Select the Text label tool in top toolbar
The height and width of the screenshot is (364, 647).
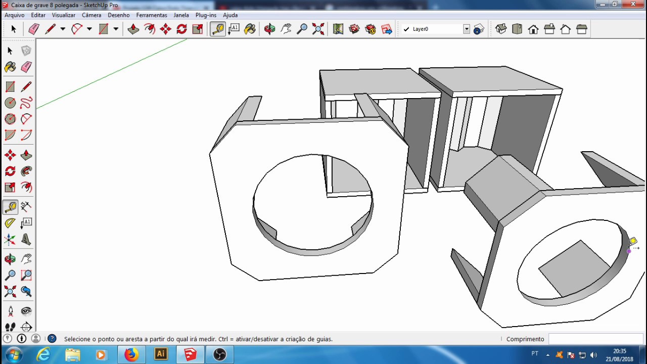point(234,29)
